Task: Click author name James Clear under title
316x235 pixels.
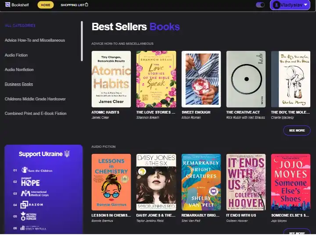Action: pos(100,117)
